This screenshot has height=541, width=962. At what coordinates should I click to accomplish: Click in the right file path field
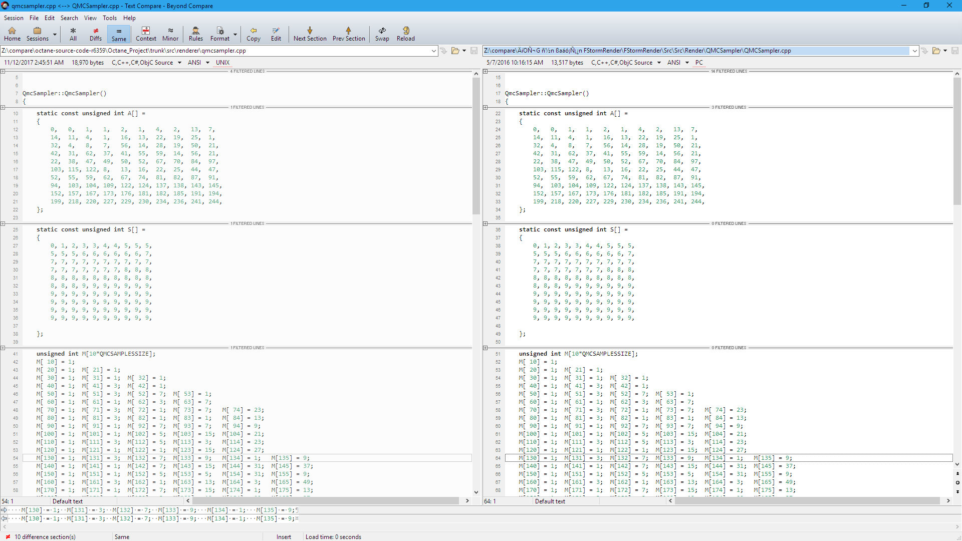[x=696, y=51]
